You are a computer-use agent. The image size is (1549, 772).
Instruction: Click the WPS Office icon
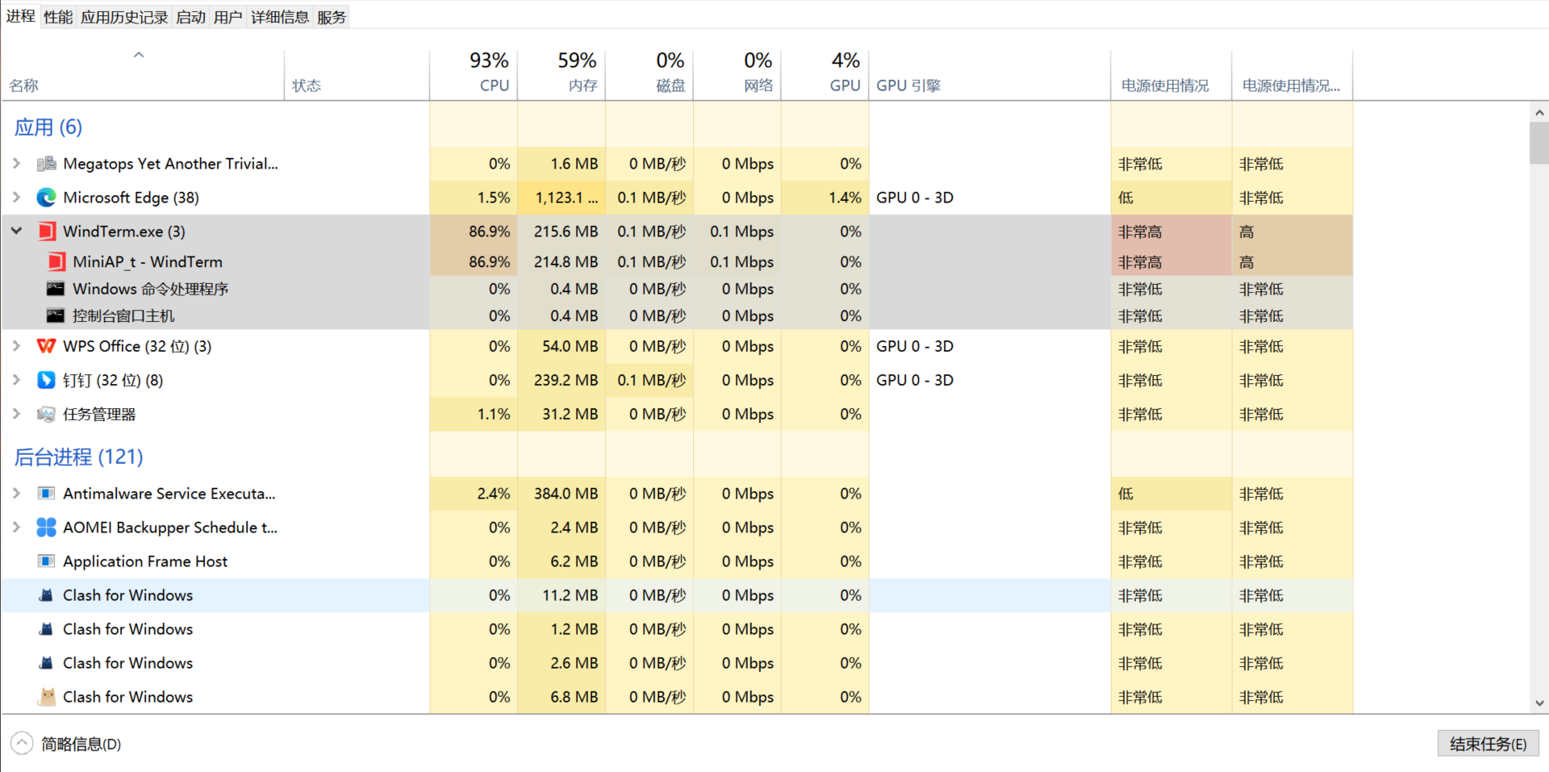[x=46, y=346]
